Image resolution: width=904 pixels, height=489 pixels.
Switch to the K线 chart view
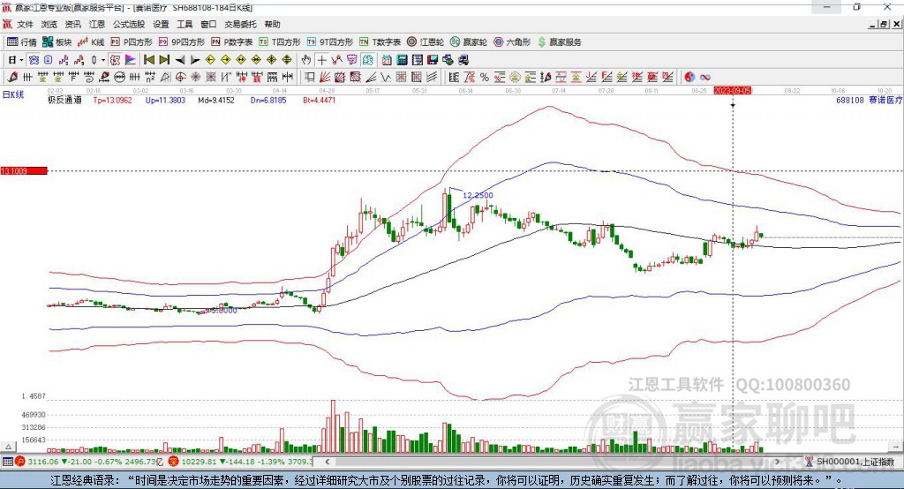tap(91, 42)
